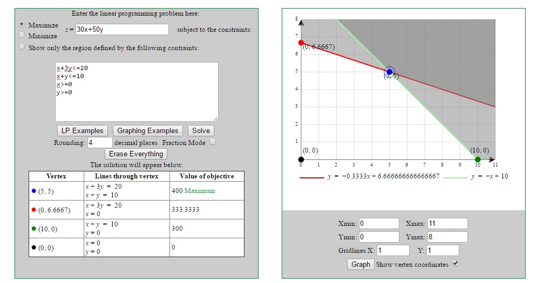Click the Rounding decimal places field
Screen dimensions: 537x283
pyautogui.click(x=100, y=143)
